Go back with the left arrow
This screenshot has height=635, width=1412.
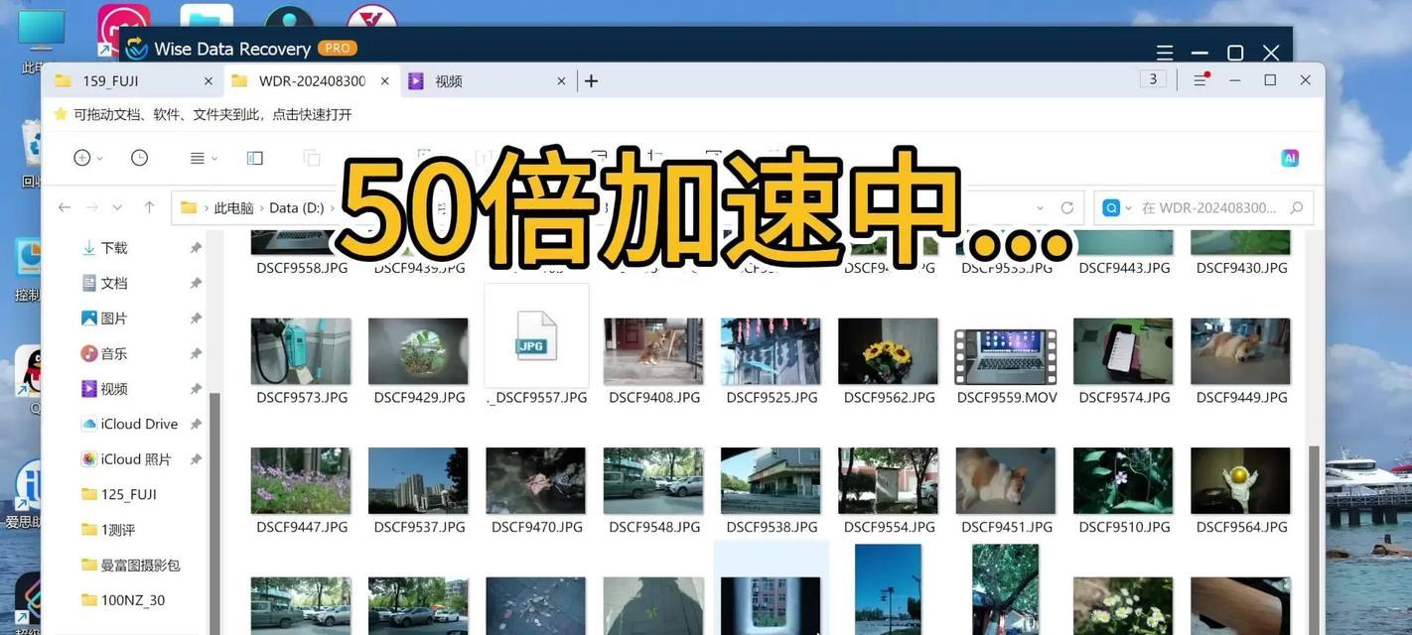click(x=65, y=207)
